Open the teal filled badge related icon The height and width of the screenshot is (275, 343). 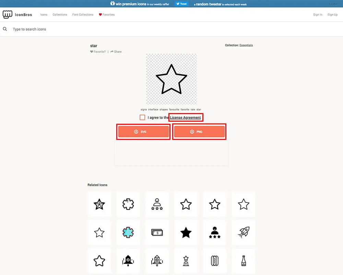tap(128, 232)
